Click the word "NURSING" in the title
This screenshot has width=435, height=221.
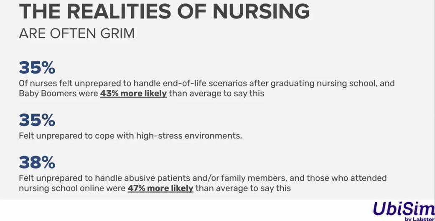(x=261, y=12)
